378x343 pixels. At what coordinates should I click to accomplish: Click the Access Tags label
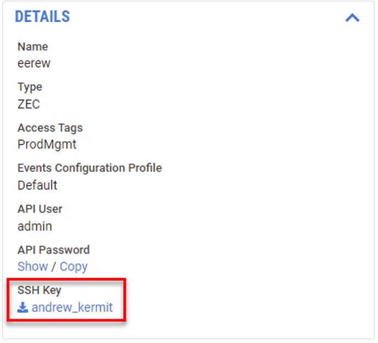(50, 128)
